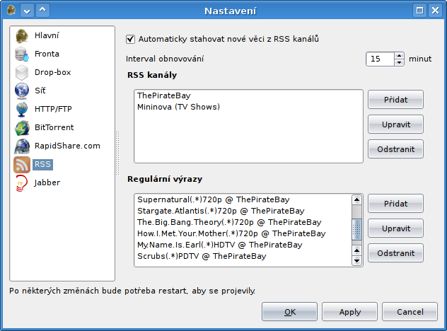Click the bottom scroll-down arrow of expressions list
The width and height of the screenshot is (447, 331).
click(x=356, y=260)
